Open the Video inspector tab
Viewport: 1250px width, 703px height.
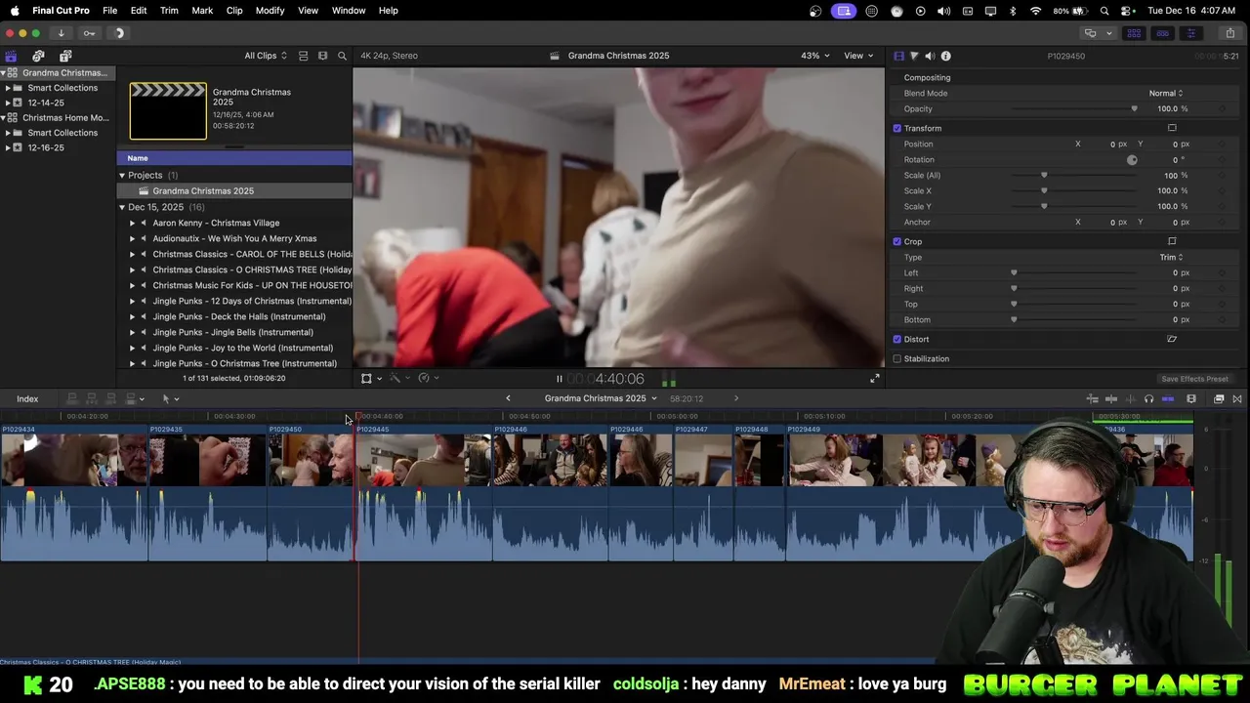pyautogui.click(x=899, y=56)
